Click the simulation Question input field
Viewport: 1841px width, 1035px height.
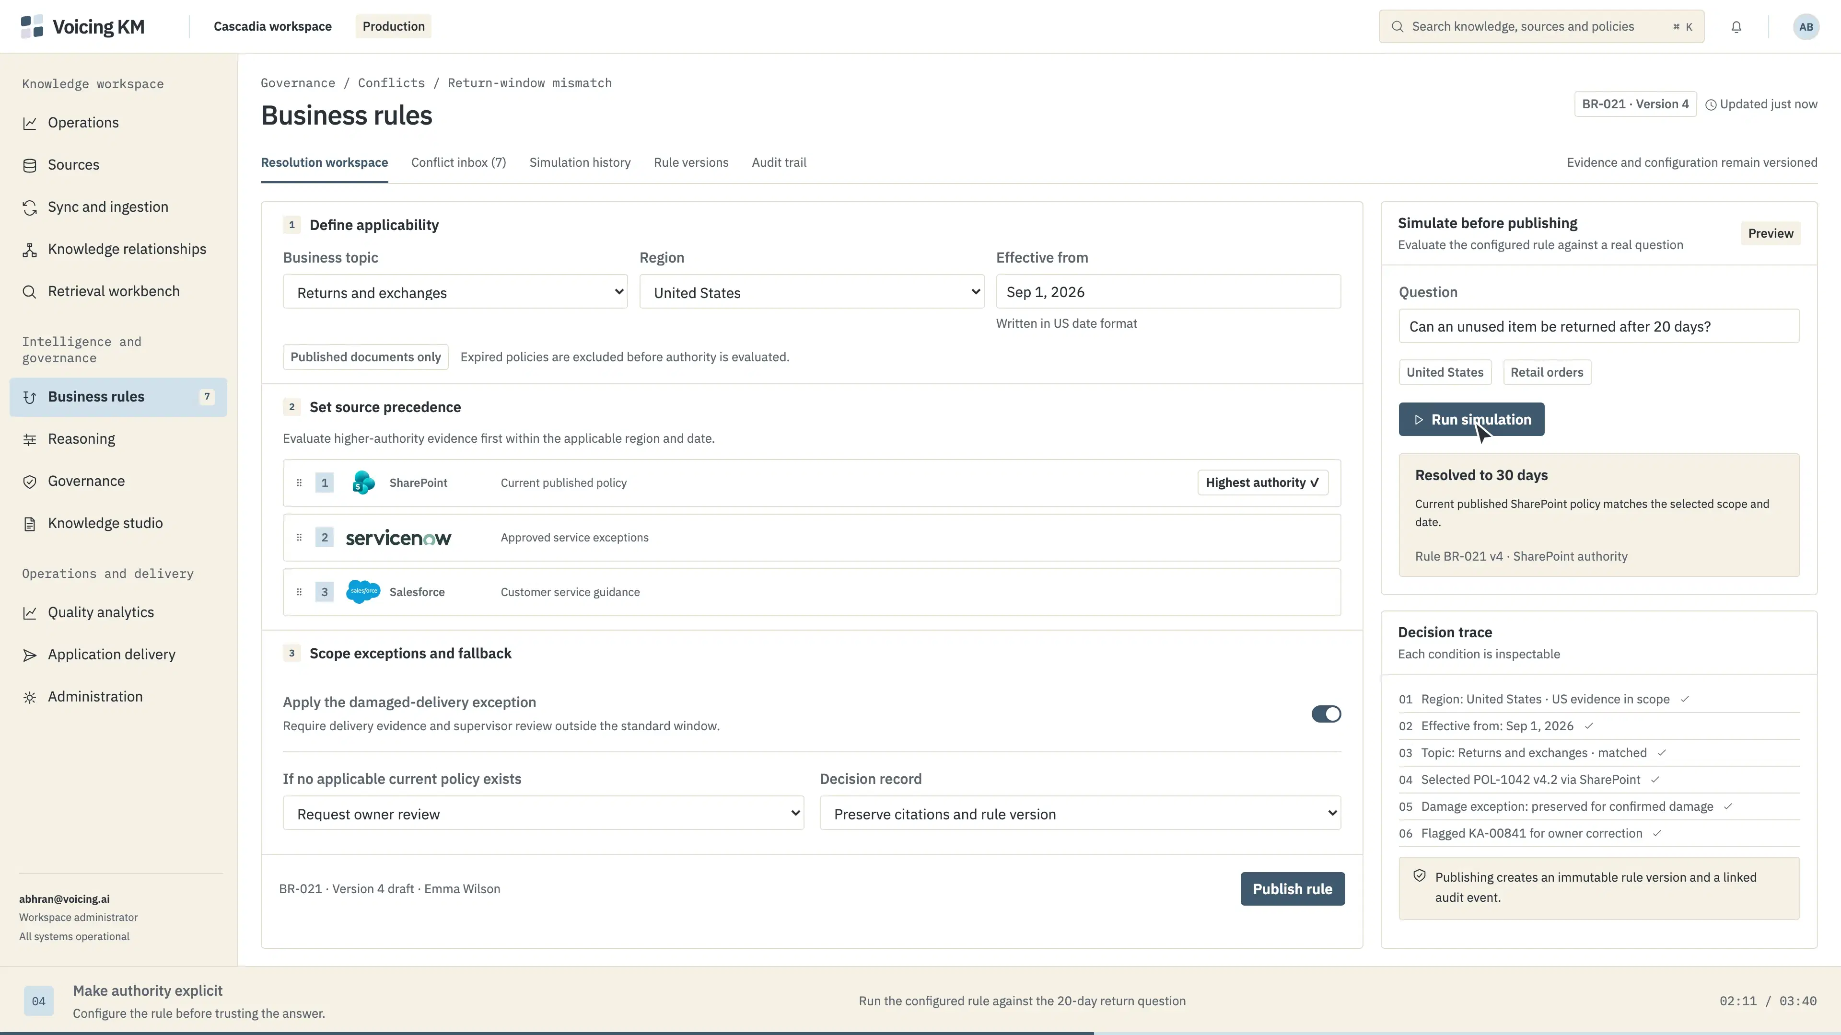[1599, 326]
